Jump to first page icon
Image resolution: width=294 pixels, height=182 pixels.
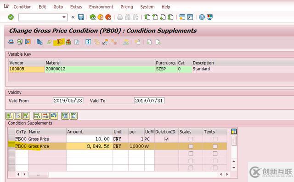tap(147, 17)
